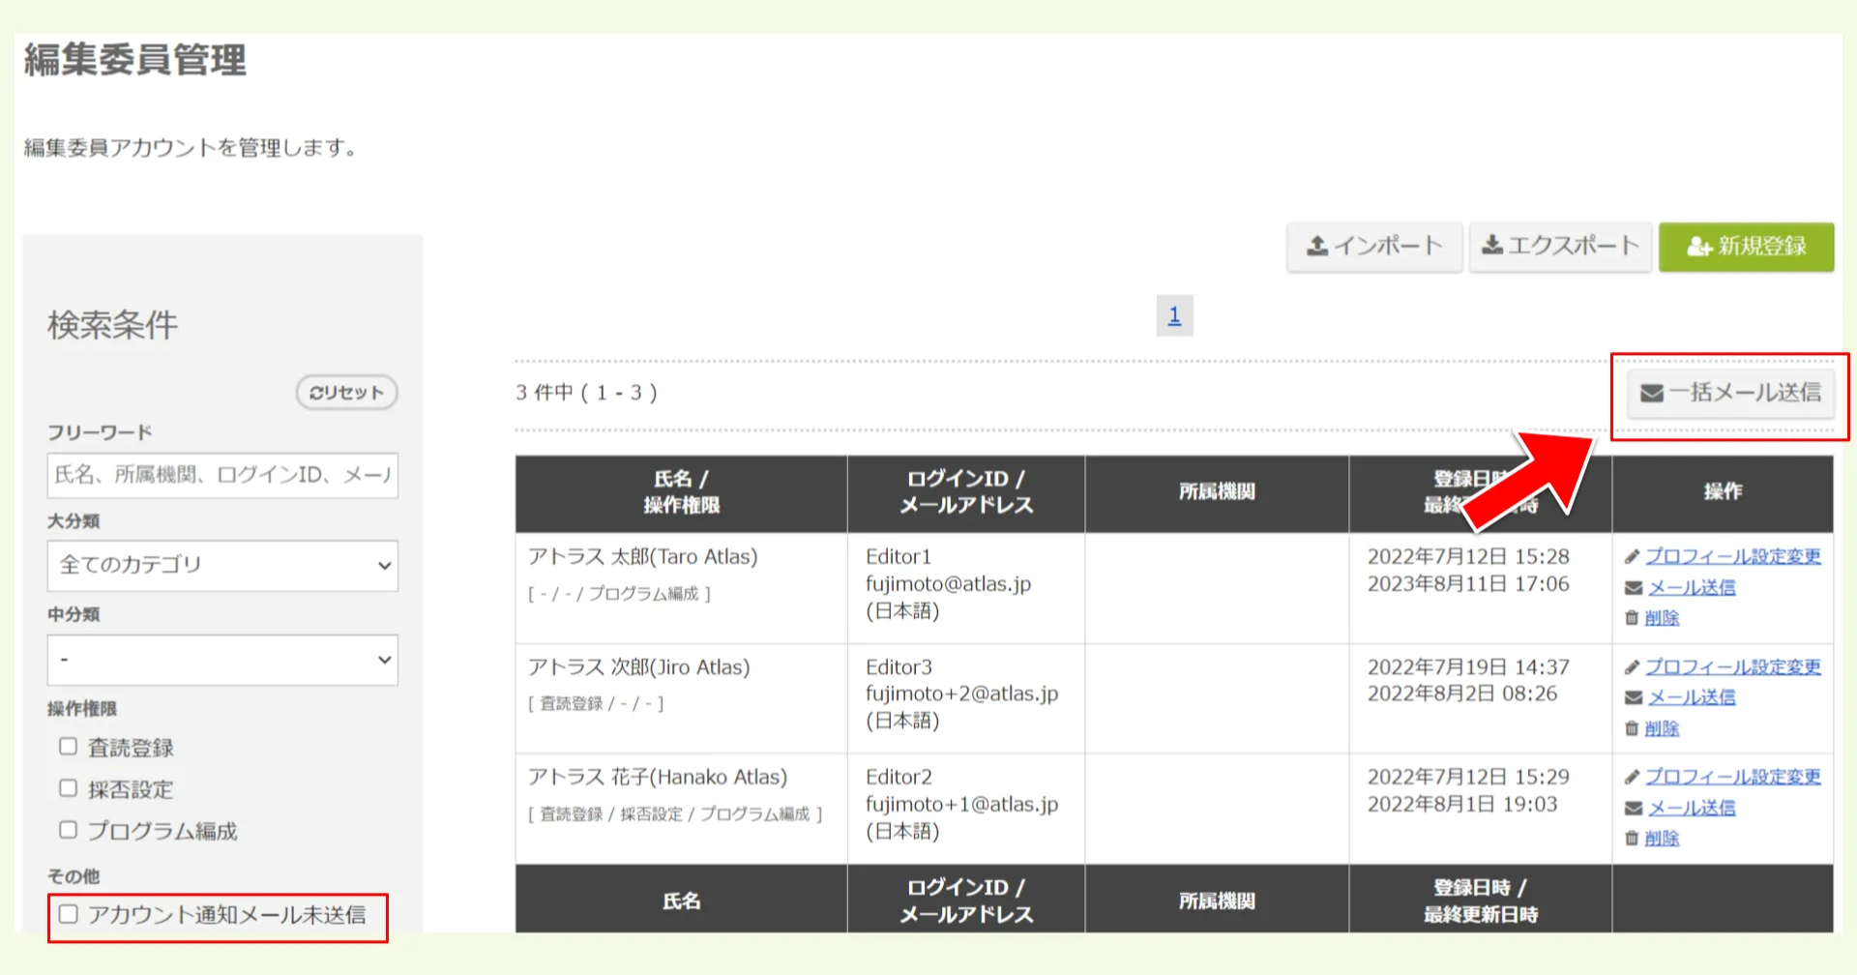Click the envelope icon on 一括メール送信 button
This screenshot has height=975, width=1857.
[x=1650, y=394]
